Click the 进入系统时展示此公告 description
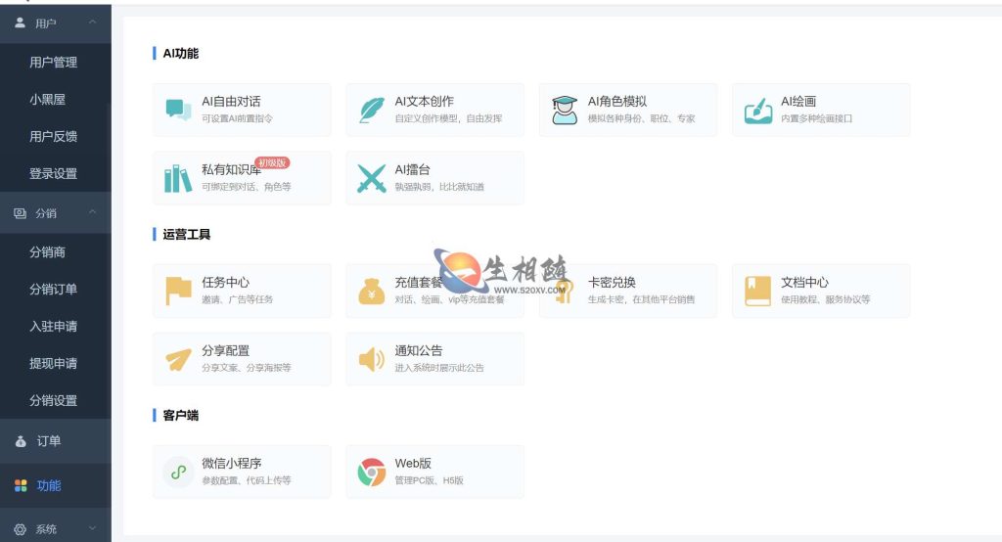 pos(439,368)
